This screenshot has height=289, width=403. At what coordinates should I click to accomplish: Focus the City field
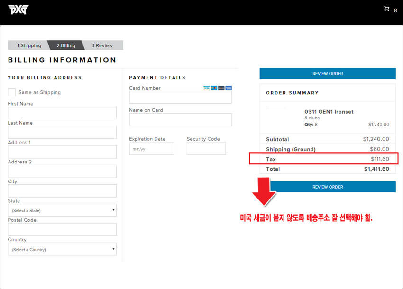pos(62,191)
